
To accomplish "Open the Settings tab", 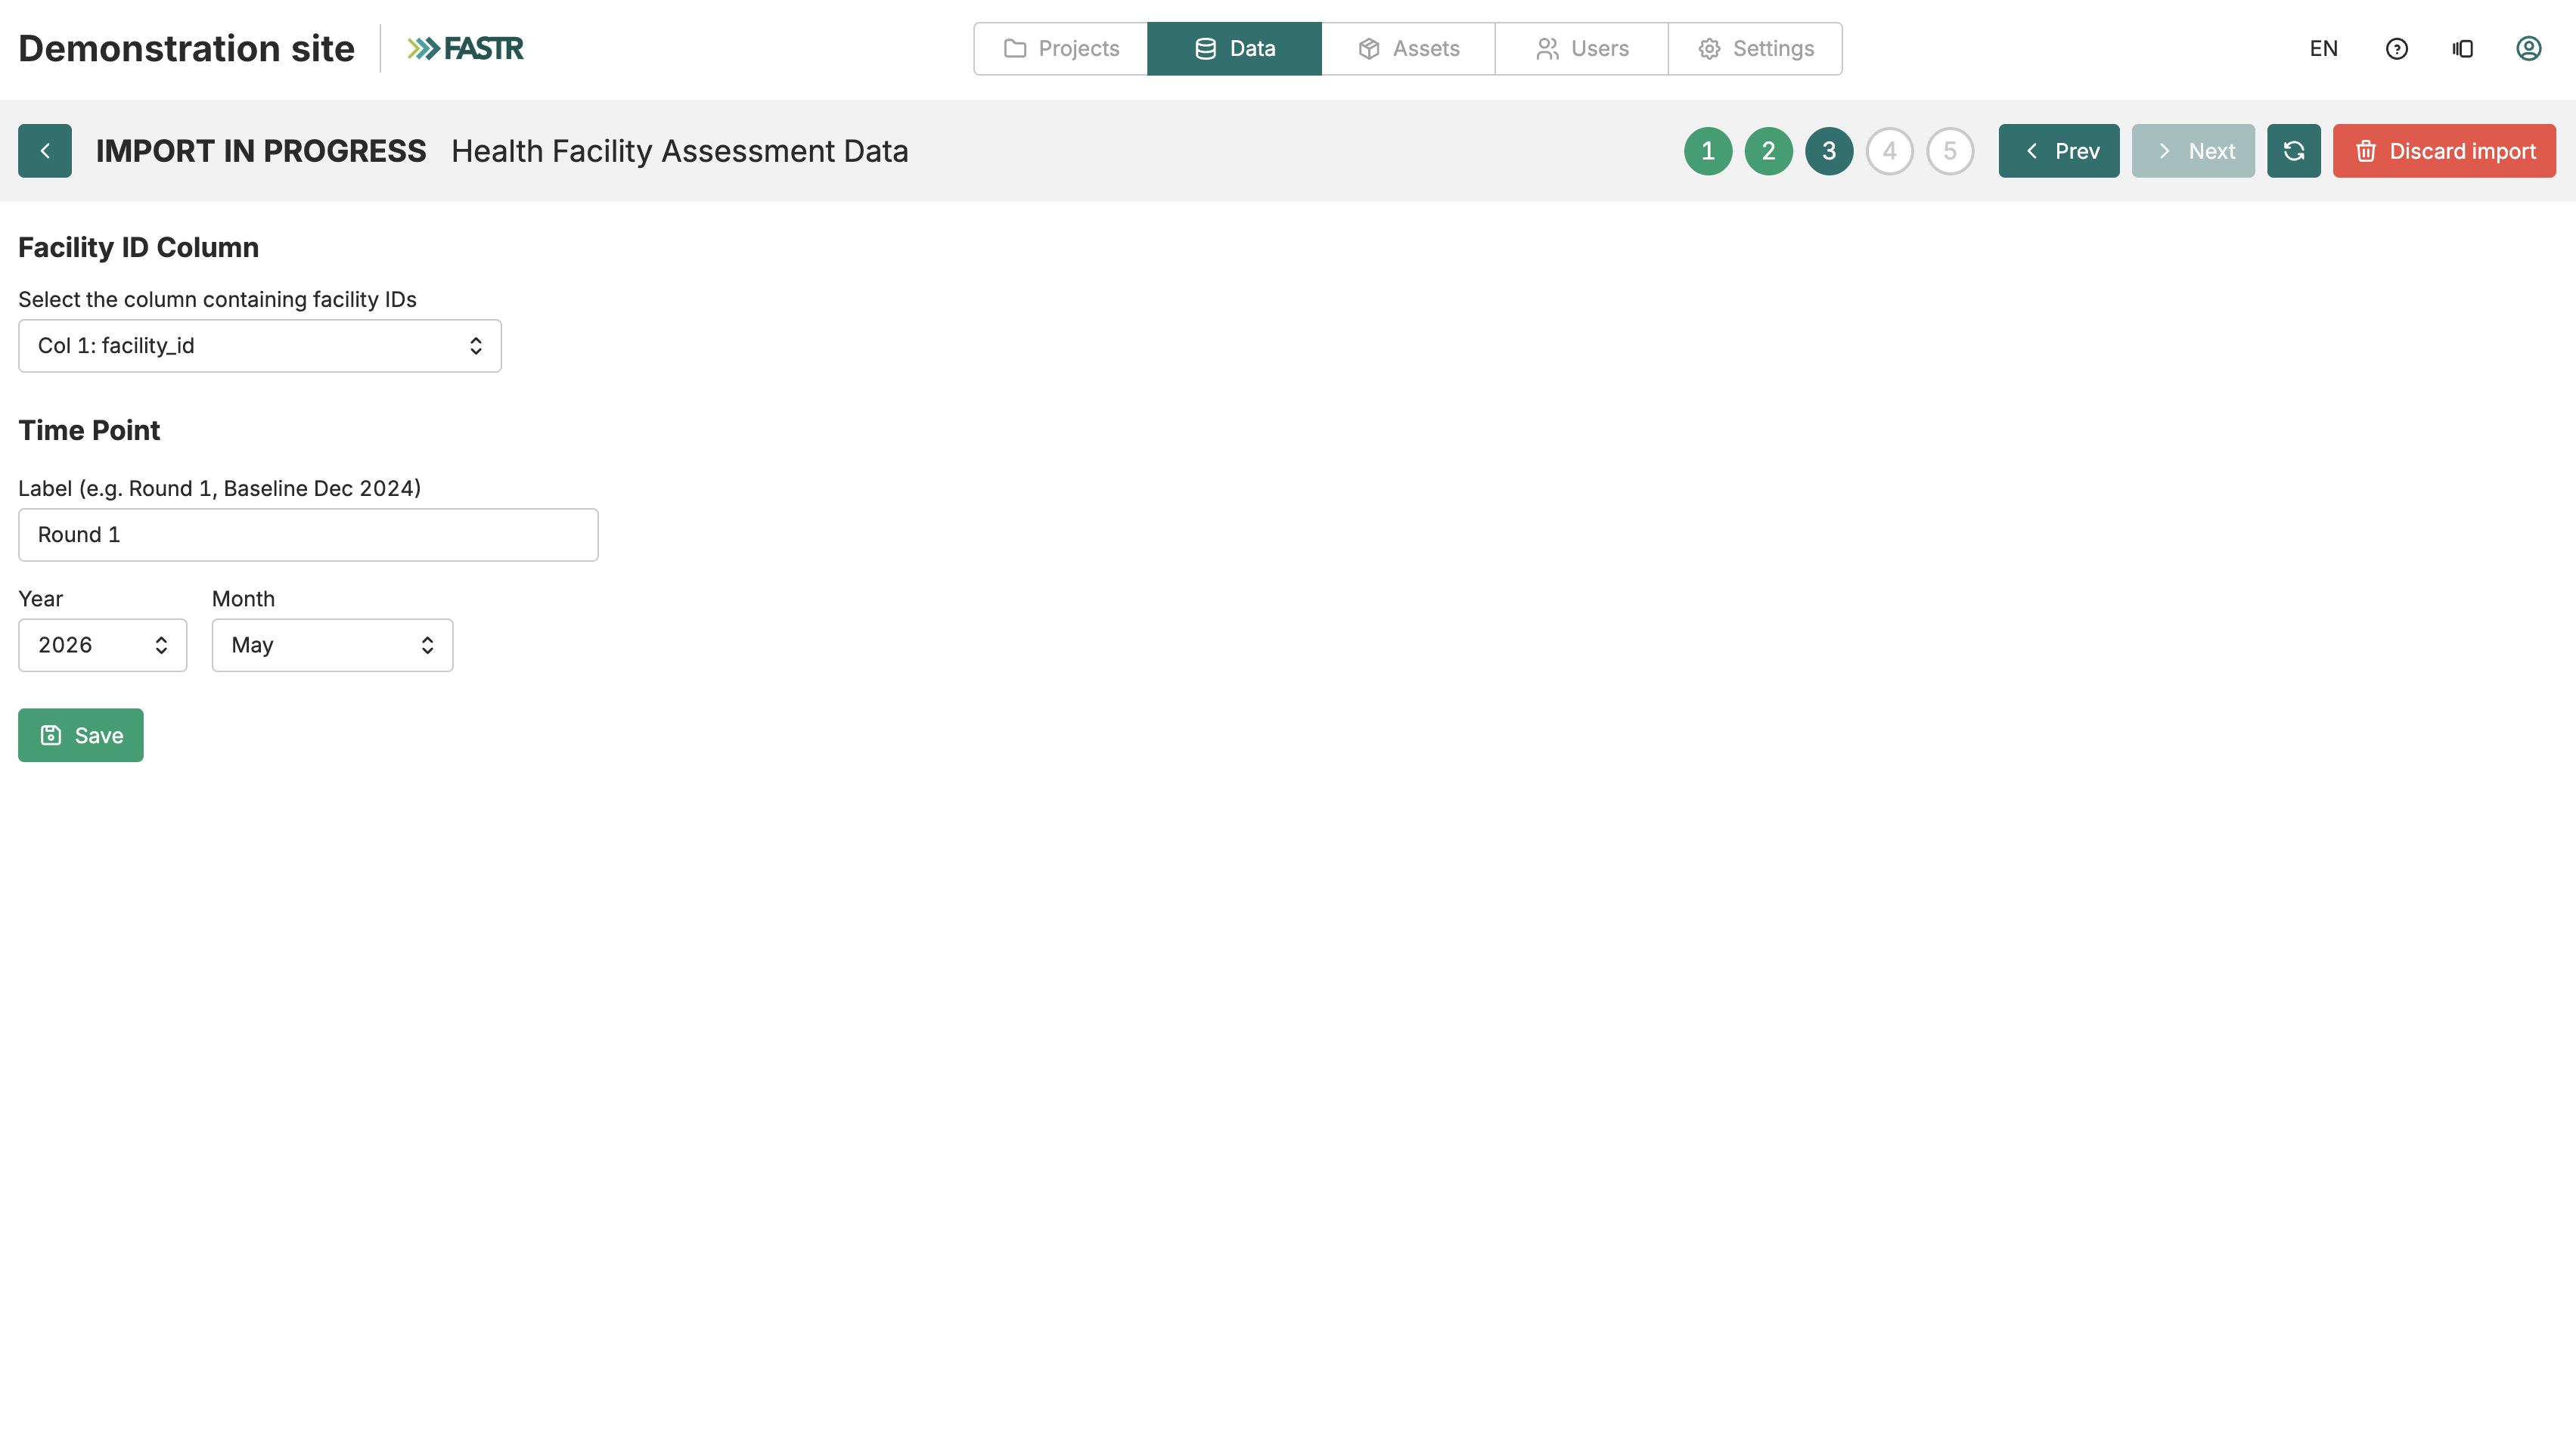I will (1755, 48).
